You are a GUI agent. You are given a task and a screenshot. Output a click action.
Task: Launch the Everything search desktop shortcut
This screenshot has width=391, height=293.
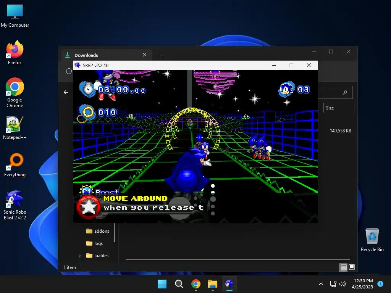[15, 165]
